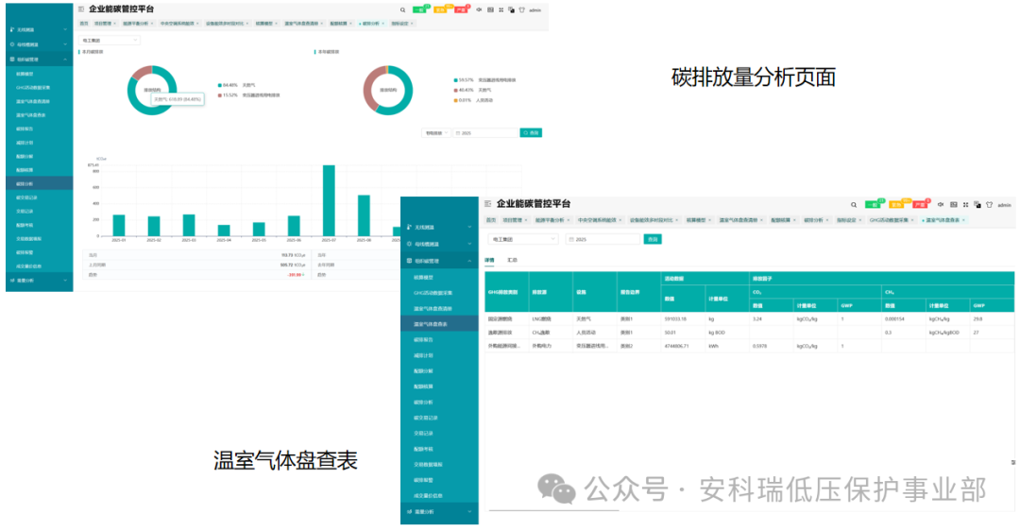Open green alarm badge in carbon analysis window

coord(420,9)
